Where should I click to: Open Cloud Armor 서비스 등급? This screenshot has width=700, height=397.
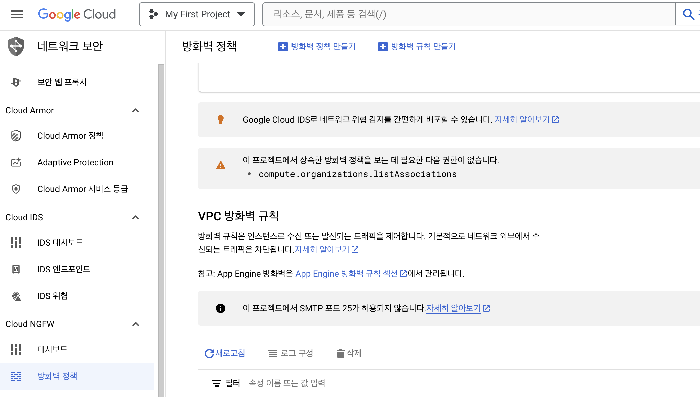(x=83, y=189)
